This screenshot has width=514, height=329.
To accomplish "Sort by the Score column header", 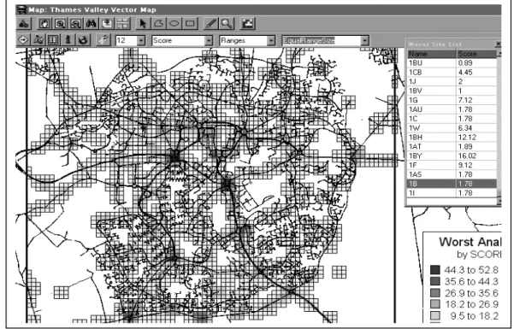I will tap(476, 54).
